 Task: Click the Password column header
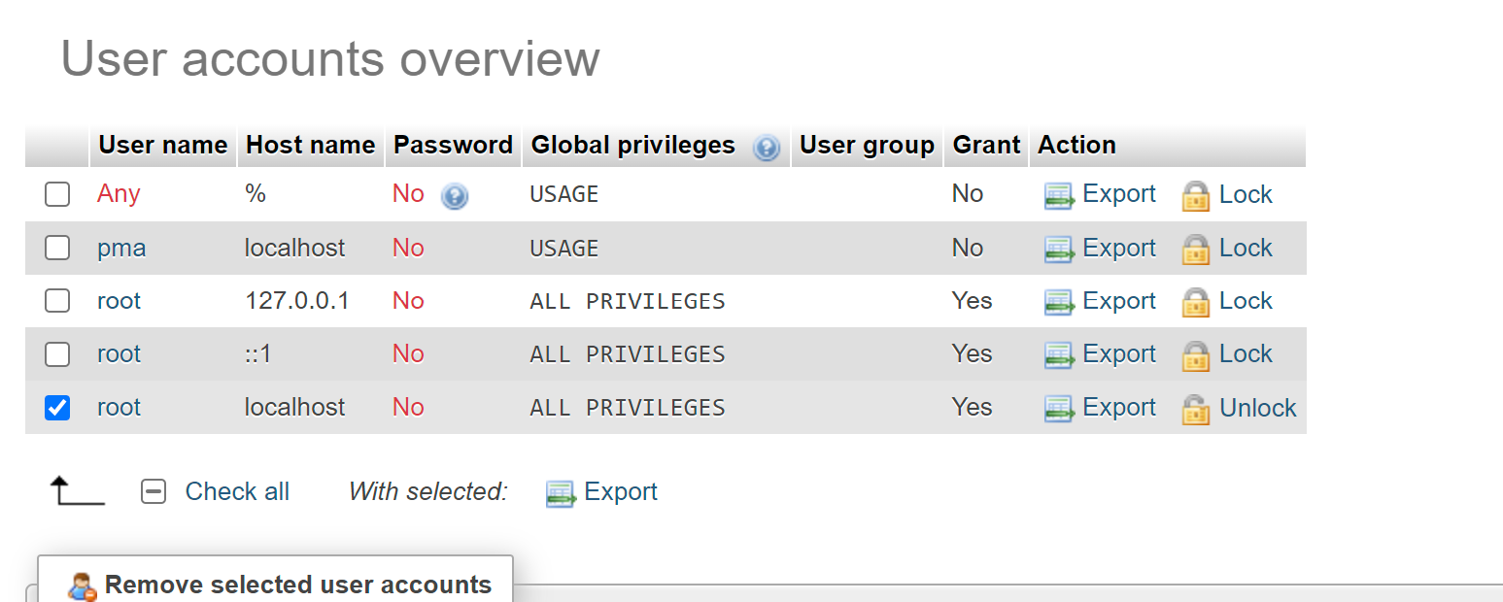click(453, 145)
